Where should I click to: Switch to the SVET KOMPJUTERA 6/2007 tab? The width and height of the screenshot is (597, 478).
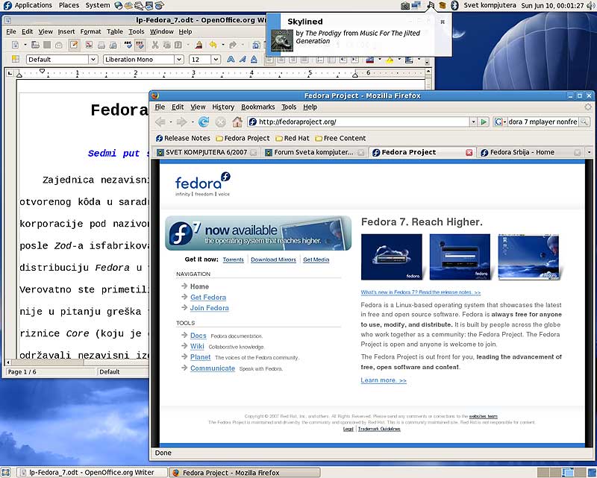click(x=206, y=152)
